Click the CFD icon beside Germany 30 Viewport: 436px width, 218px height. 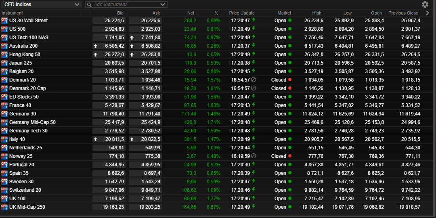tap(4, 113)
